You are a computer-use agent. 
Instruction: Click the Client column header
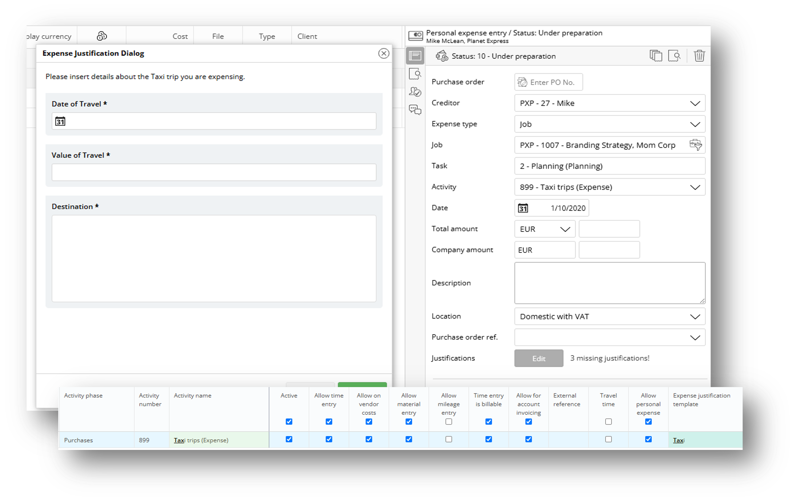coord(307,36)
